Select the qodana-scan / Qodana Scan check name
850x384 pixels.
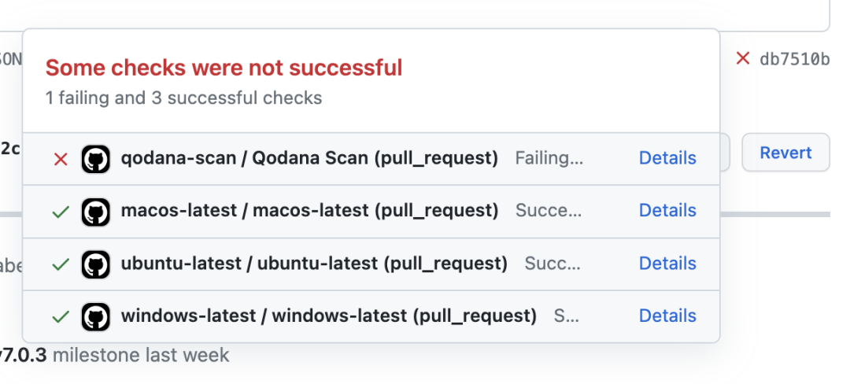coord(309,158)
